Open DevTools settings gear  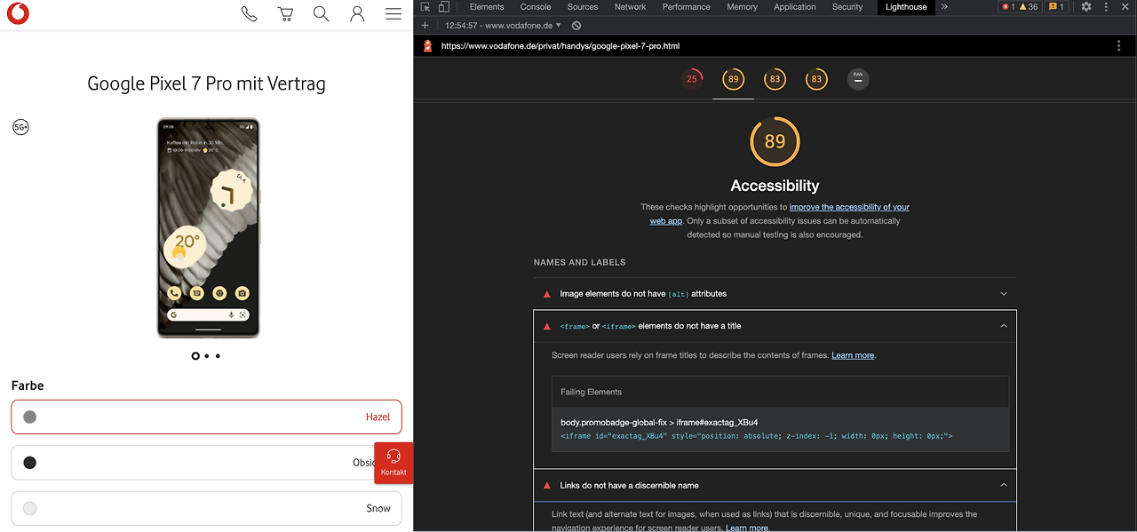click(x=1085, y=6)
